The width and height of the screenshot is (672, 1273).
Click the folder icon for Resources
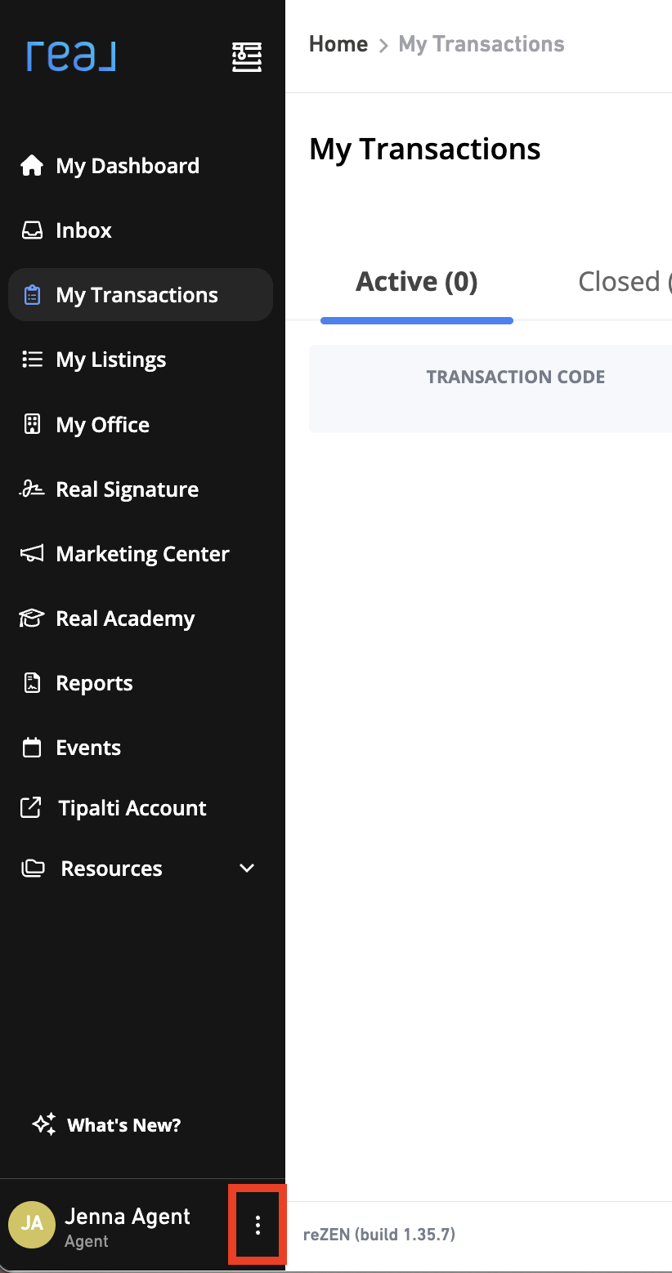pyautogui.click(x=33, y=868)
